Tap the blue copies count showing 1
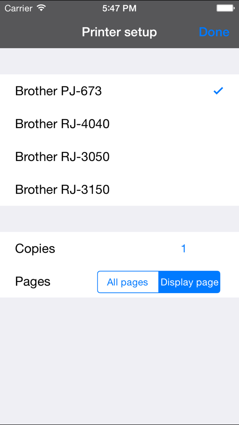The image size is (239, 425). 184,248
